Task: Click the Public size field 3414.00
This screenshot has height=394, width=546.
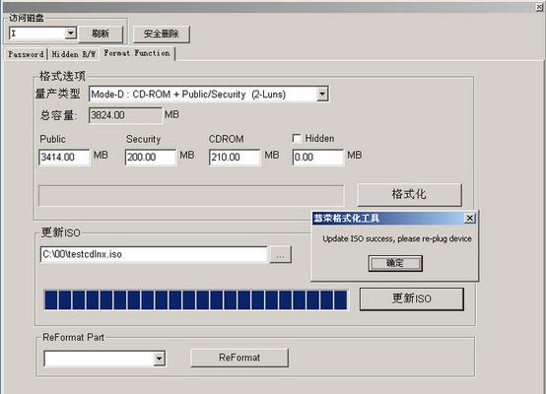Action: coord(64,158)
